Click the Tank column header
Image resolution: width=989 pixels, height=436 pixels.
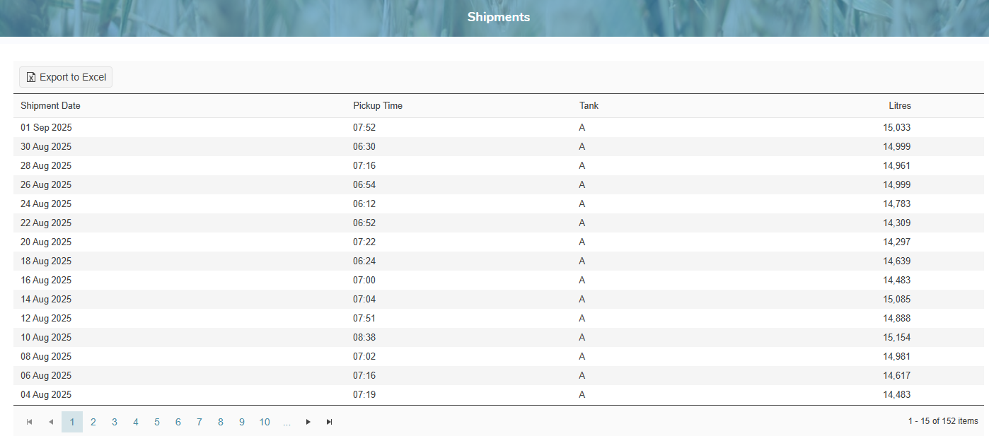tap(589, 106)
